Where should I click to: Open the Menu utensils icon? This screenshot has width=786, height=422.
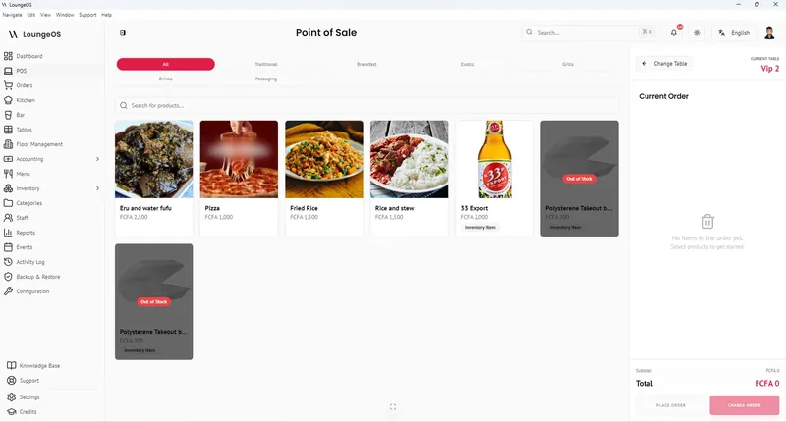tap(8, 174)
